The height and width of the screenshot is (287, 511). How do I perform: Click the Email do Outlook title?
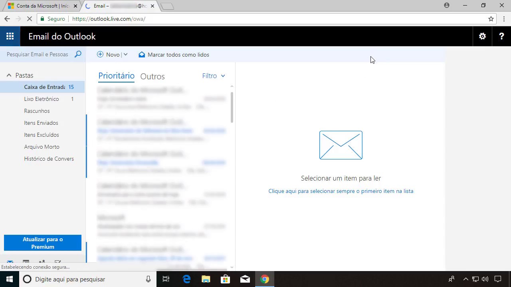[62, 36]
